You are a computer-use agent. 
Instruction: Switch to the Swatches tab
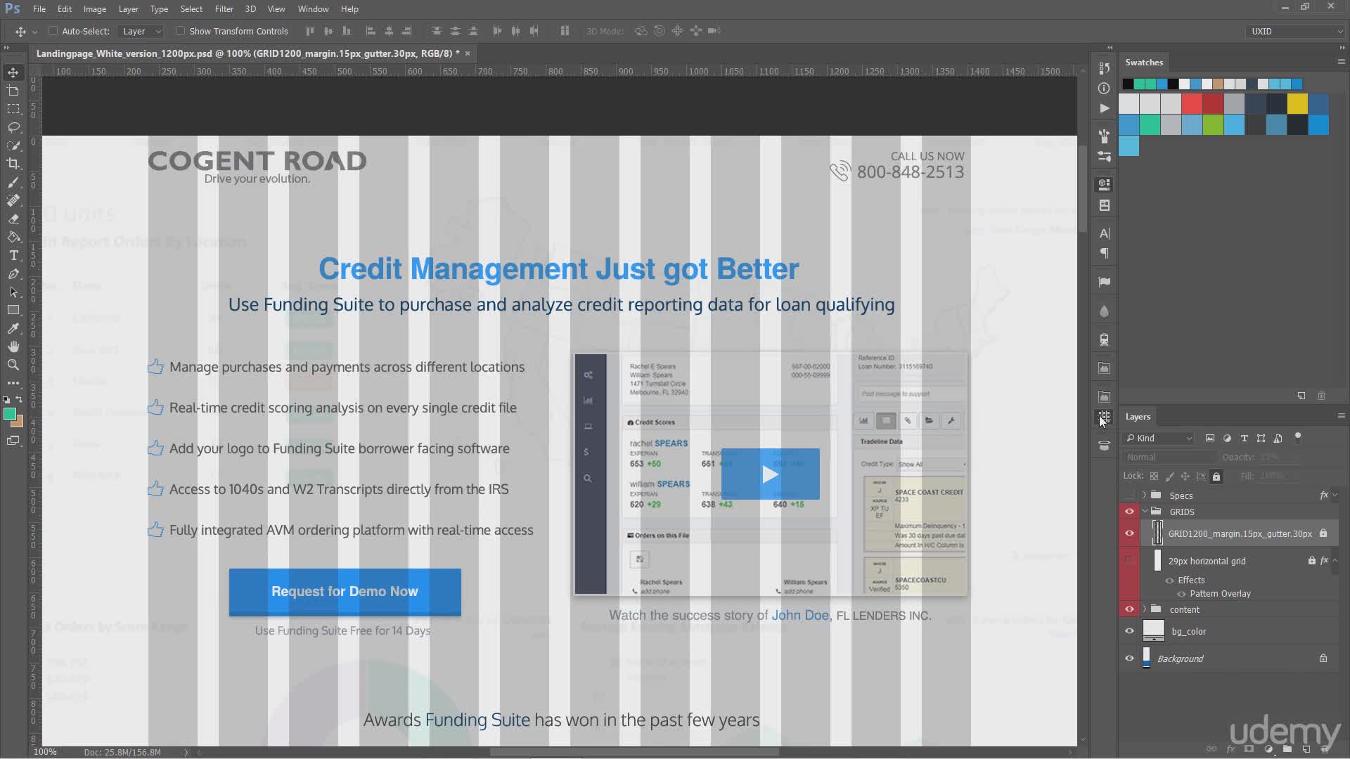pyautogui.click(x=1144, y=62)
